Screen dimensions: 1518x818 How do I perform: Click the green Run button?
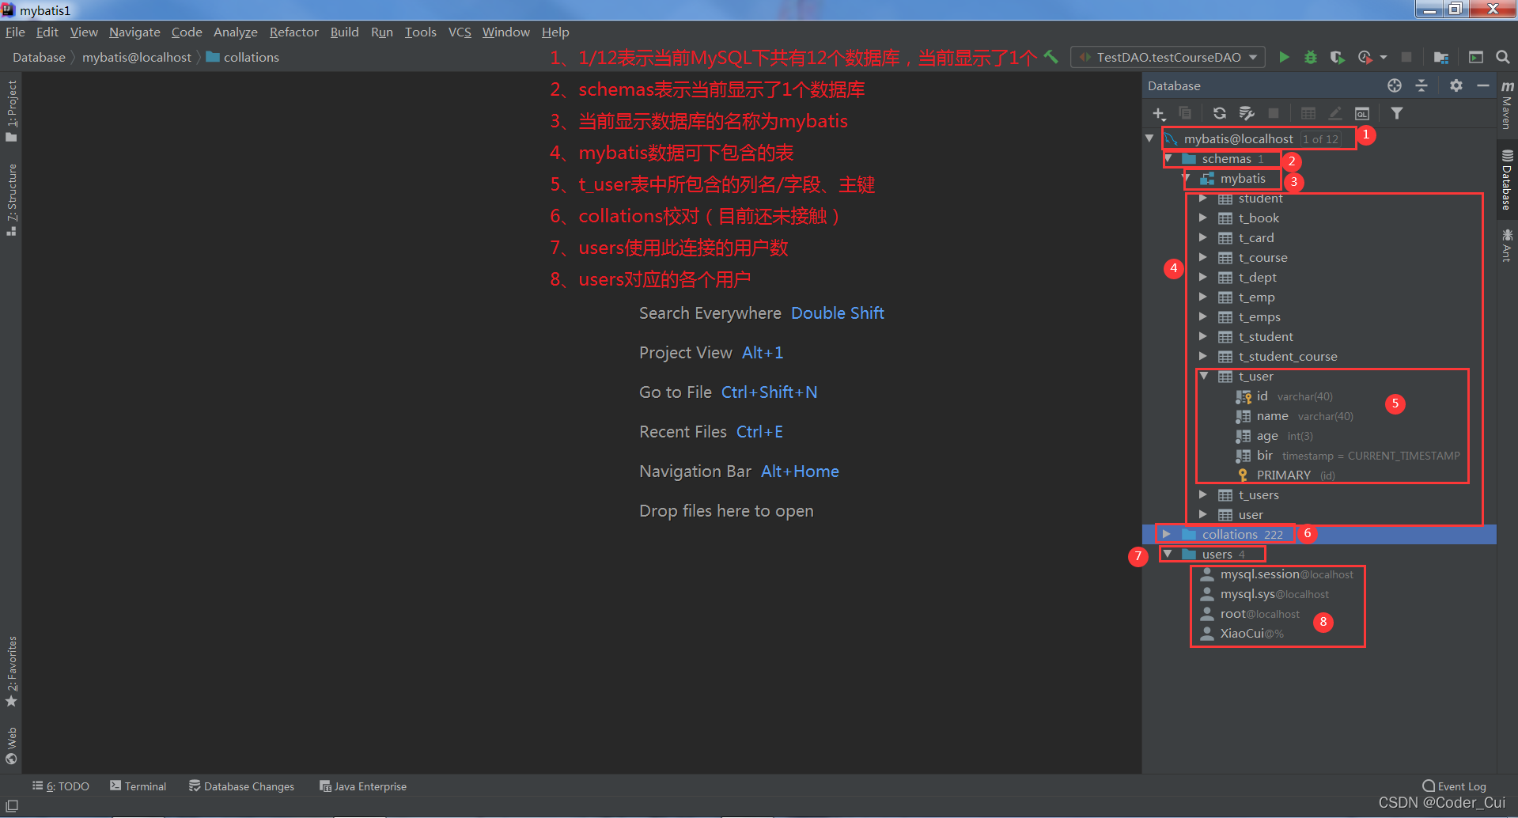(x=1284, y=57)
